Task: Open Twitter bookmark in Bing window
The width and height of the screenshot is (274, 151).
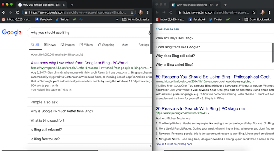Action: pos(216,19)
